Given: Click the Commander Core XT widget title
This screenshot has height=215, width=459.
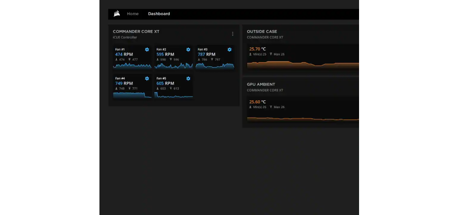Looking at the screenshot, I should [136, 32].
